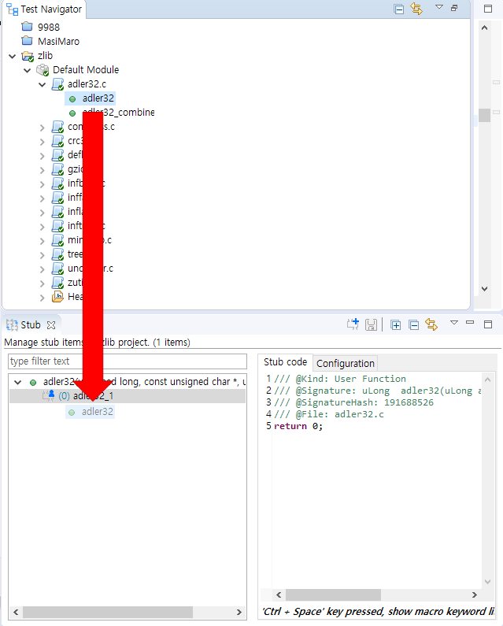Click the adler32.c file icon
This screenshot has width=503, height=626.
pyautogui.click(x=58, y=84)
